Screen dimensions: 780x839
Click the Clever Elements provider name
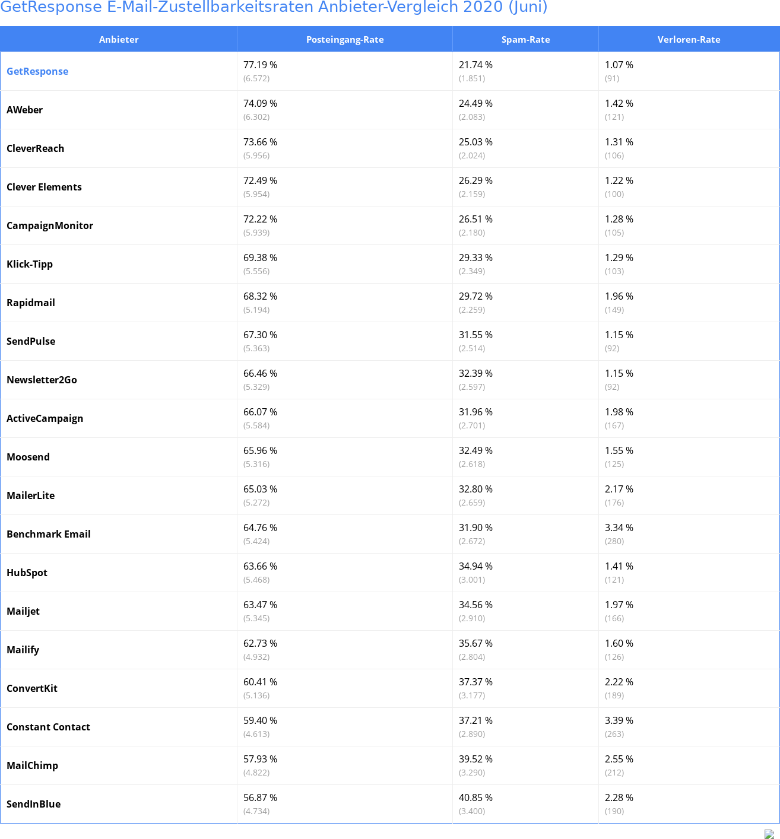(x=45, y=187)
